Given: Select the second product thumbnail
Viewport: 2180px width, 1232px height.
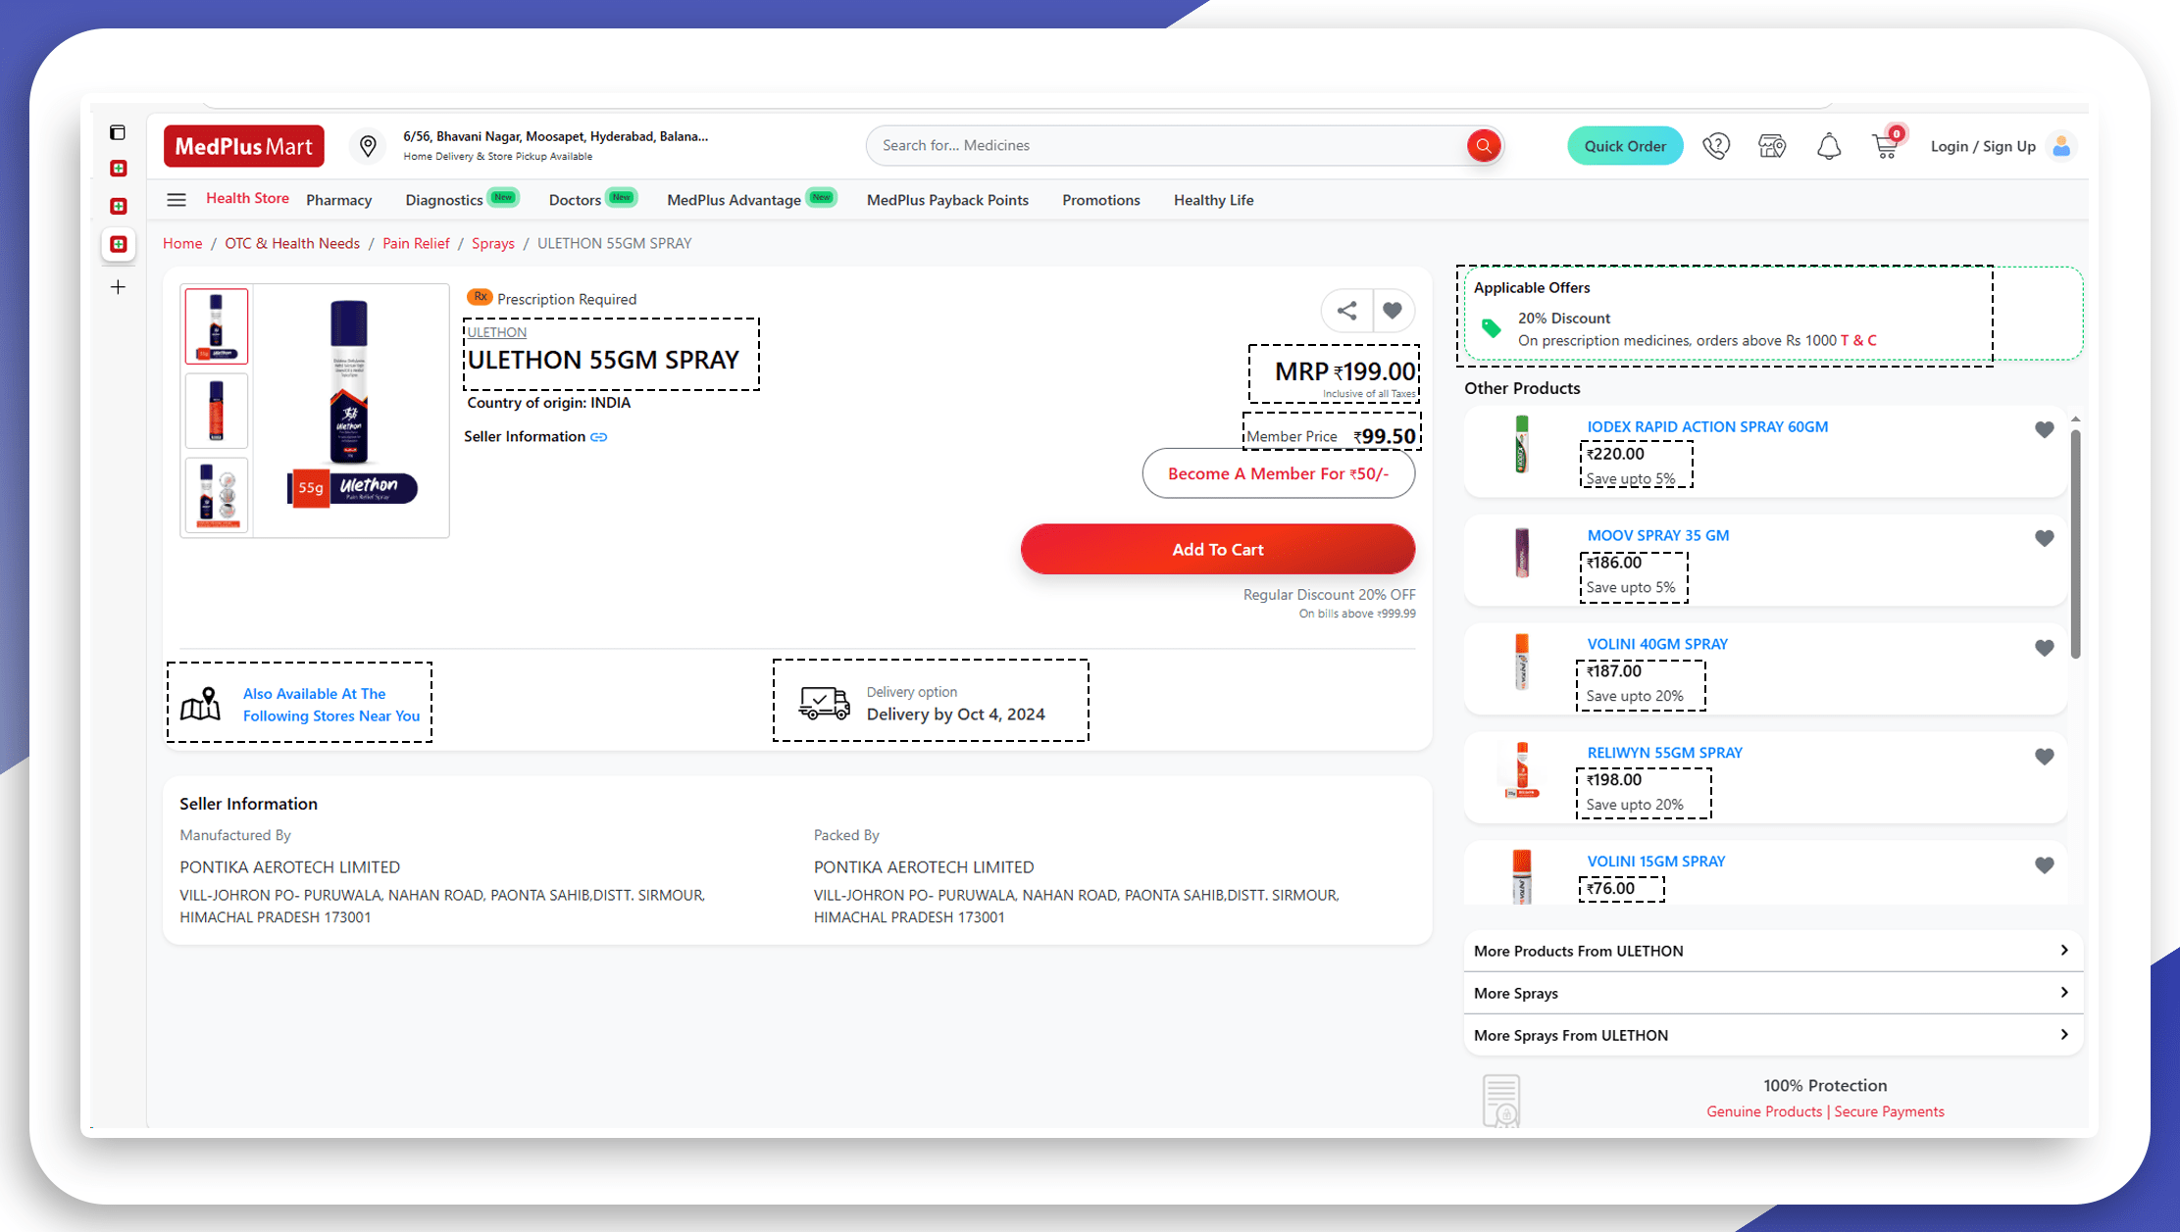Looking at the screenshot, I should 217,411.
